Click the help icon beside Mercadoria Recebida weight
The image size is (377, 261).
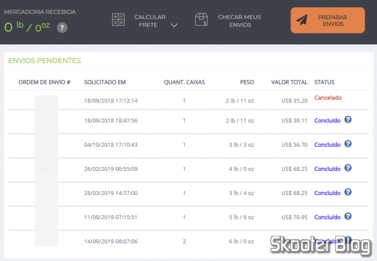pos(62,28)
